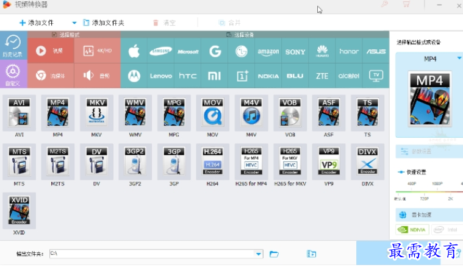Click the 清空 clear list button
Viewport: 463px width, 270px height.
coord(164,23)
